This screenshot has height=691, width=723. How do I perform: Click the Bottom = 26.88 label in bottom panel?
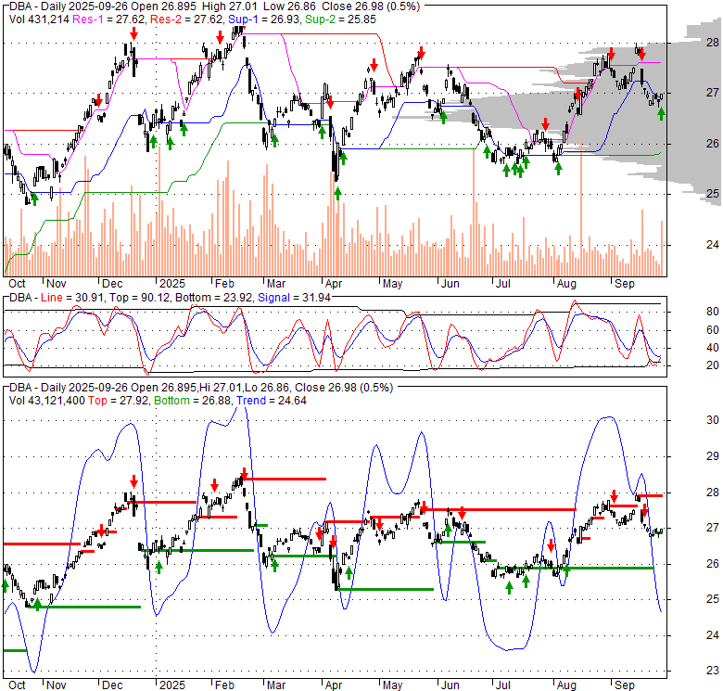coord(193,401)
